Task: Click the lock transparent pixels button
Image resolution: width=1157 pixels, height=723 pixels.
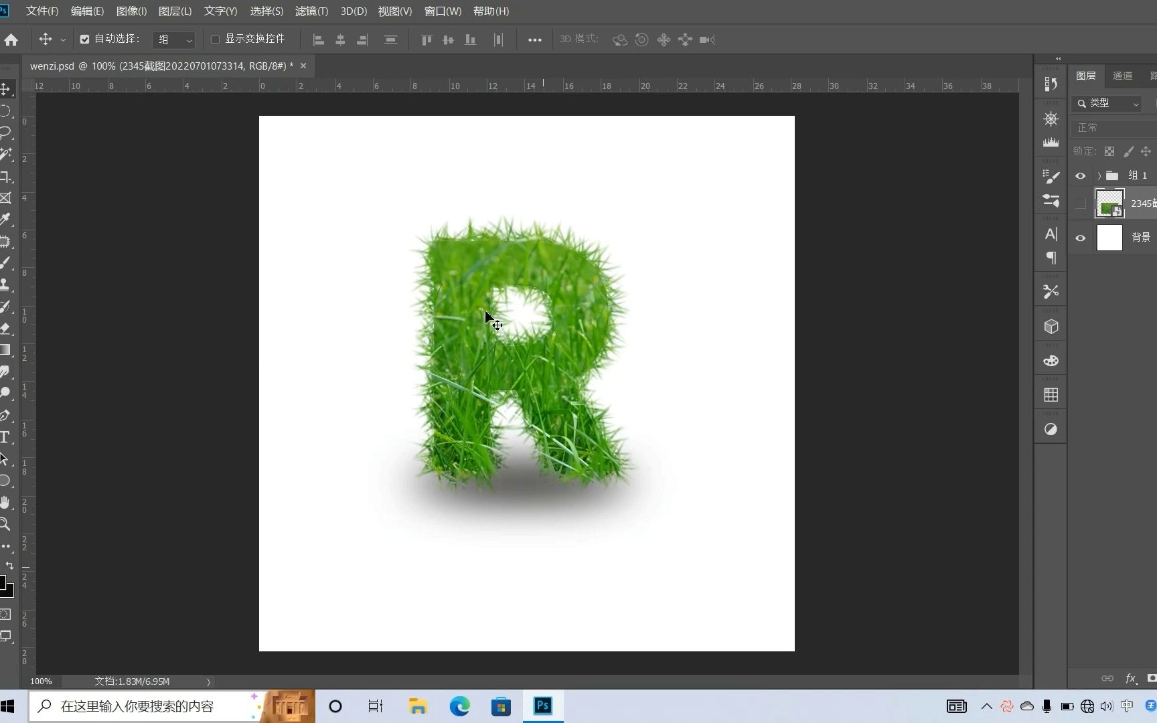Action: click(x=1109, y=151)
